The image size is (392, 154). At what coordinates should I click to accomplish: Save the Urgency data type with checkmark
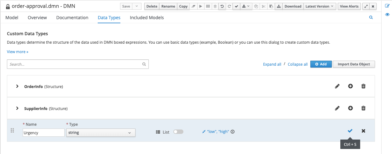(x=350, y=131)
